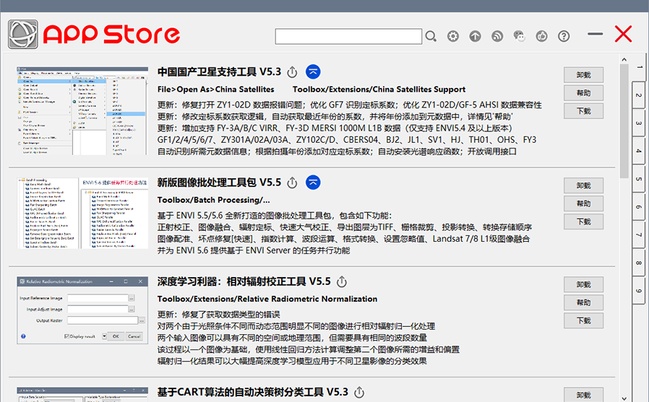Click the App Store globe logo

pos(23,35)
